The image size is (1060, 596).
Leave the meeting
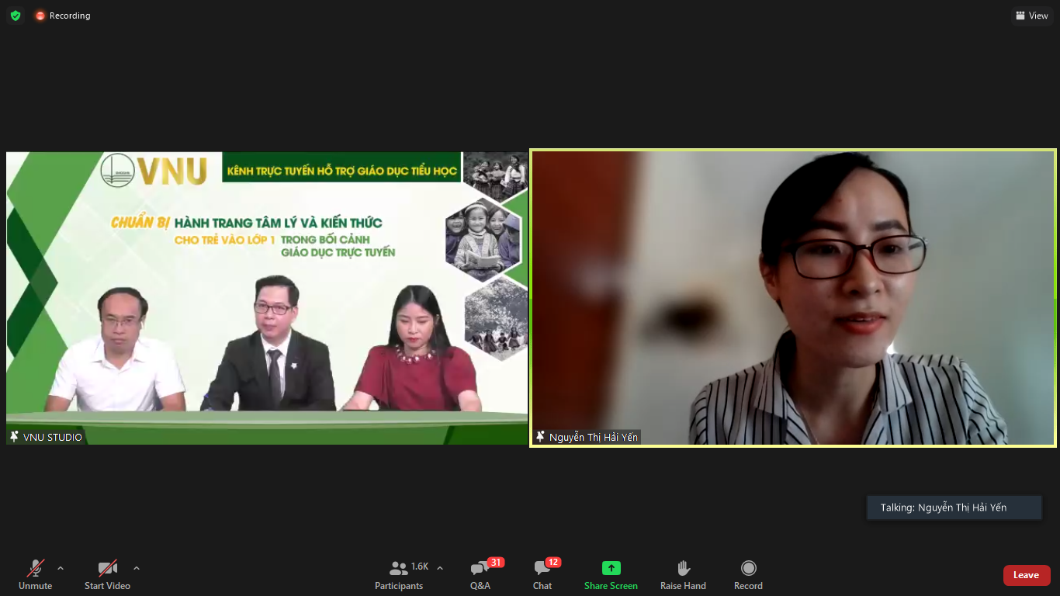tap(1026, 575)
